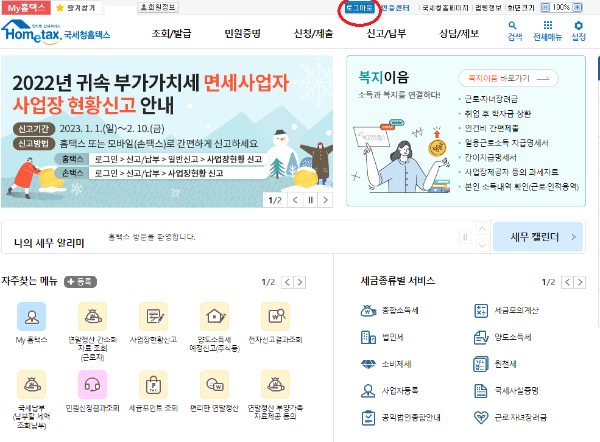This screenshot has width=600, height=442.
Task: Open the 민원증명 menu
Action: point(242,33)
